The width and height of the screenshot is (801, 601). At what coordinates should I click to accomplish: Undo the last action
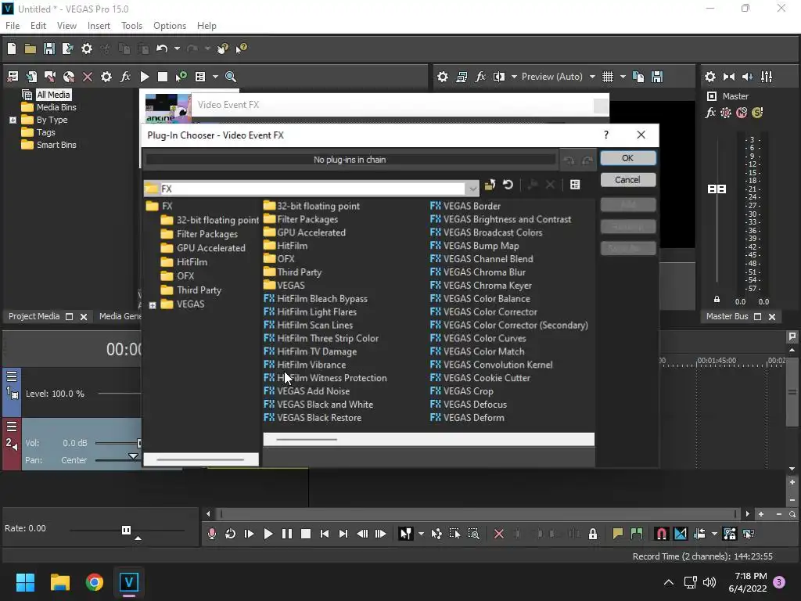(162, 49)
